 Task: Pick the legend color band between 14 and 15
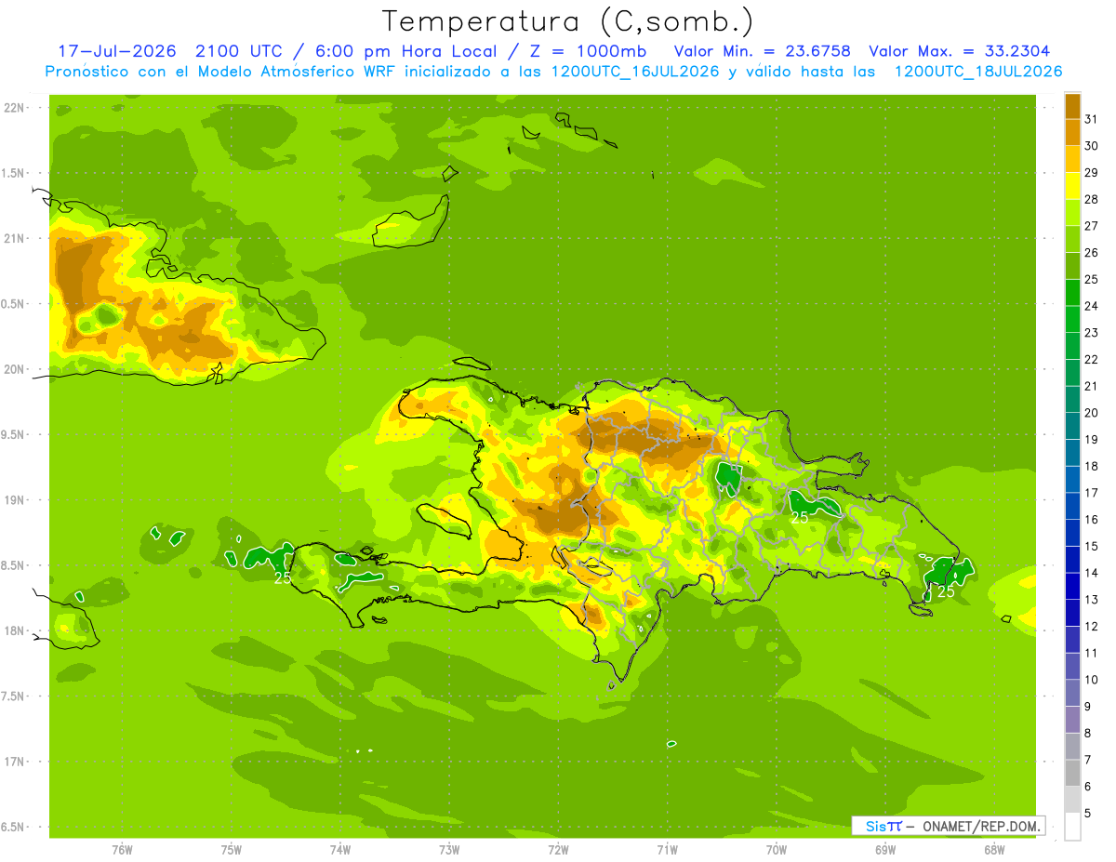pyautogui.click(x=1072, y=560)
